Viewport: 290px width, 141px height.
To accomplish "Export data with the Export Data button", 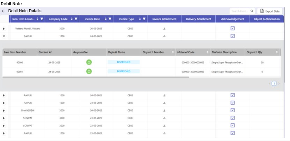I will coord(270,11).
